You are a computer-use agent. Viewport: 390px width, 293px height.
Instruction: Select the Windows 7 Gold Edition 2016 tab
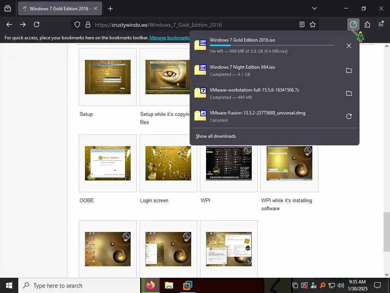pyautogui.click(x=60, y=8)
